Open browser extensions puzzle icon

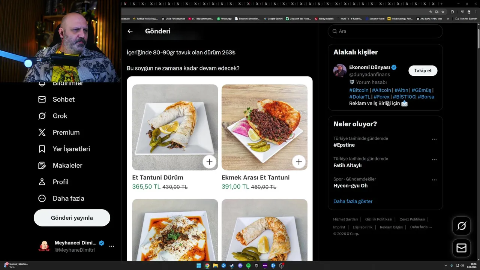coord(453,12)
